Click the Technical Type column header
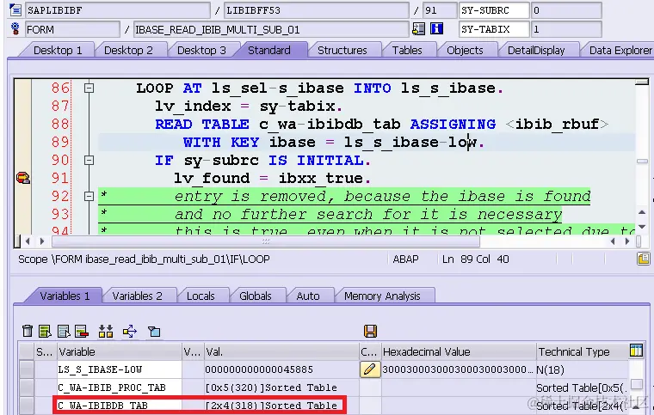This screenshot has width=654, height=415. pos(583,351)
